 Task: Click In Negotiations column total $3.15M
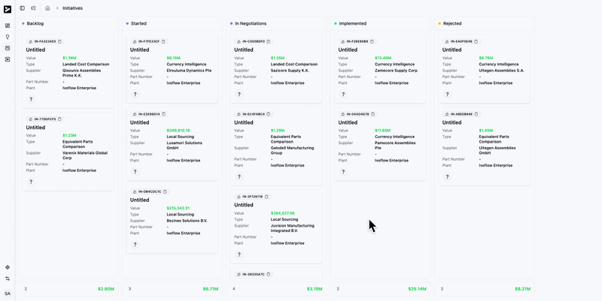pyautogui.click(x=315, y=289)
